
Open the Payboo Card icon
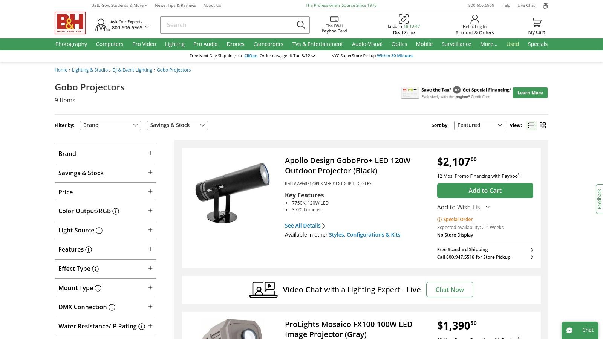pyautogui.click(x=334, y=19)
